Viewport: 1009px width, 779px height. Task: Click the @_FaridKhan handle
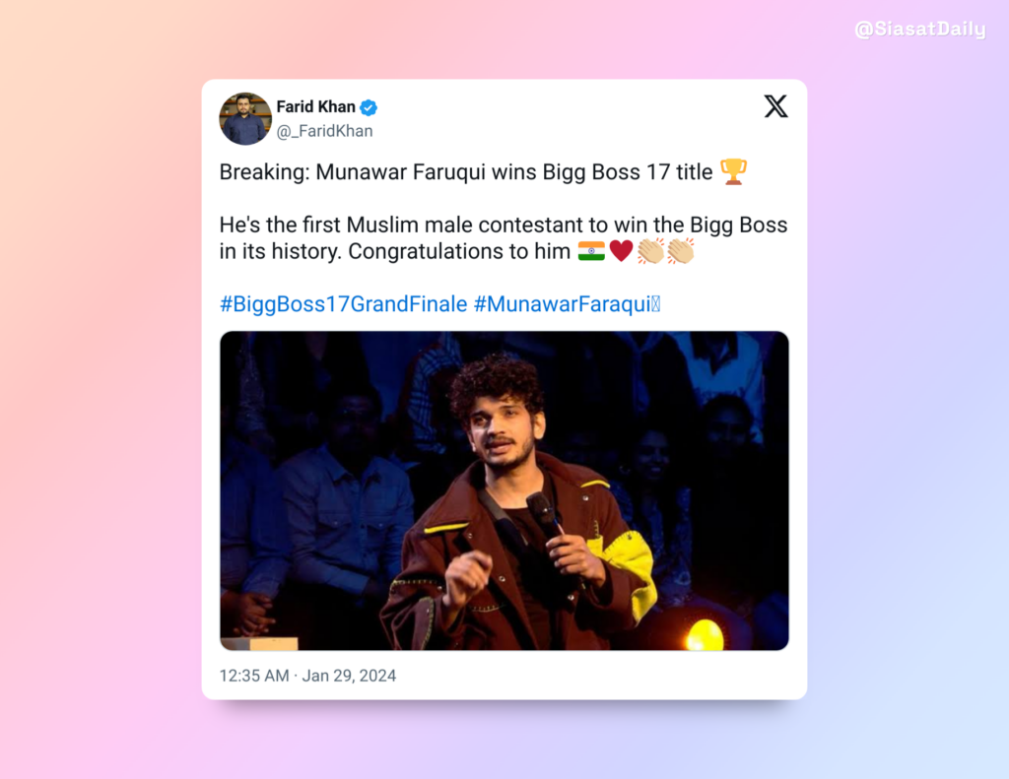point(324,131)
